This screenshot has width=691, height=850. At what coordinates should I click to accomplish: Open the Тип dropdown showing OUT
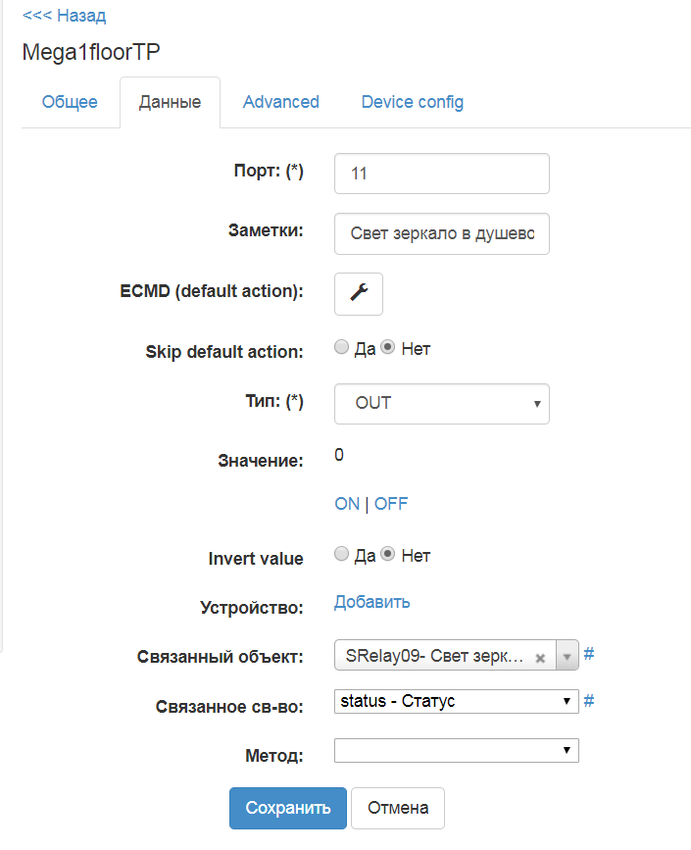[x=441, y=403]
